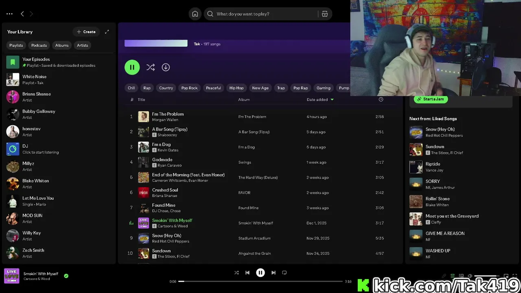Toggle the queue icon in player bar
The width and height of the screenshot is (521, 293).
(453, 276)
